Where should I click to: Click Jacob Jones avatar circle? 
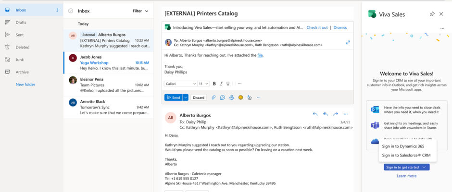pyautogui.click(x=73, y=58)
